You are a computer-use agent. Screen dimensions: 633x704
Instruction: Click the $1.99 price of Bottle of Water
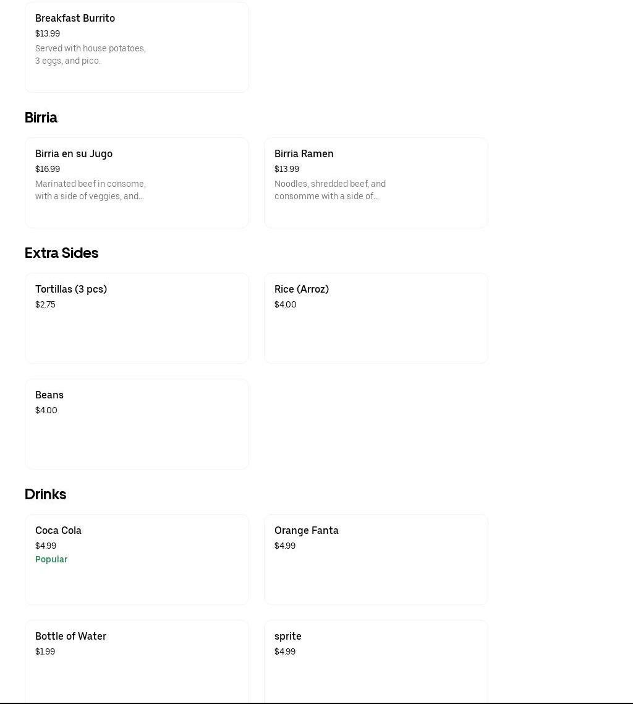(x=45, y=651)
